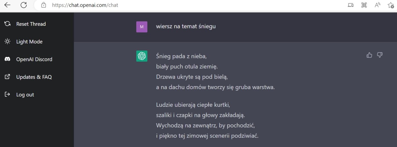Screen dimensions: 397x147
Task: Click the Reset Thread circular arrows icon
Action: (x=8, y=24)
